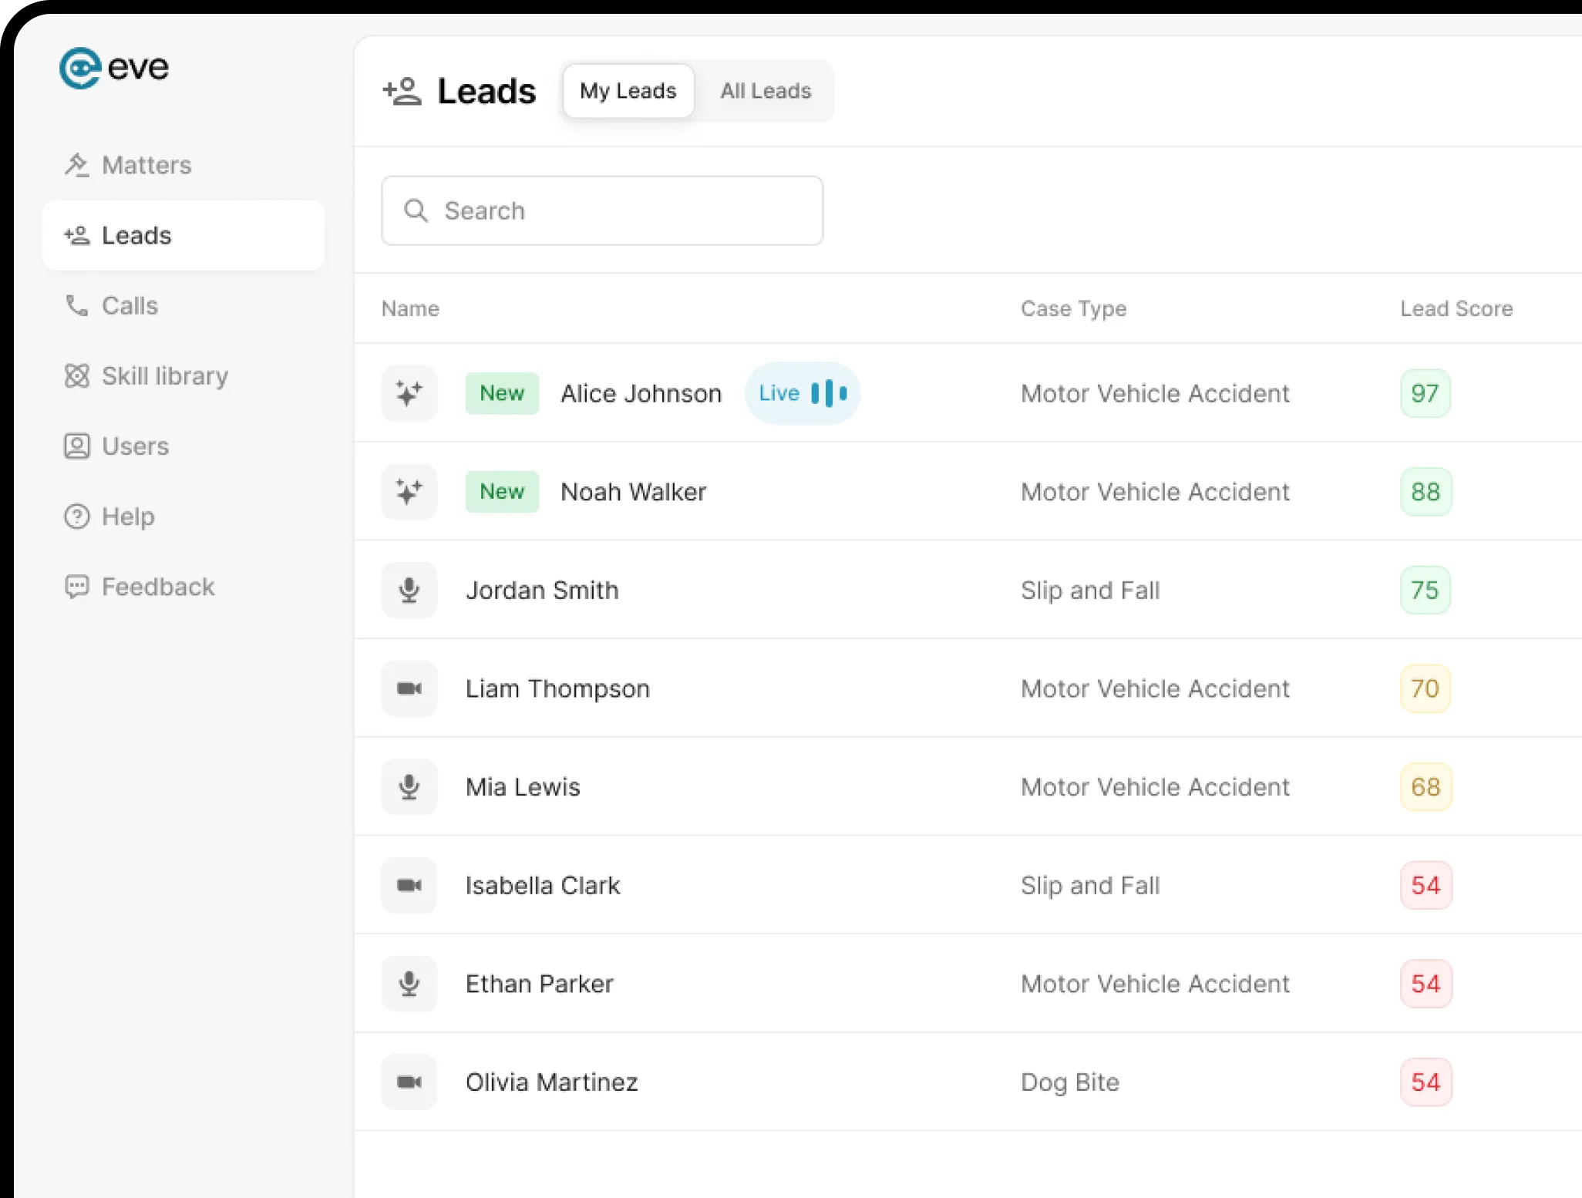
Task: Click the microphone icon for Jordan Smith
Action: point(409,591)
